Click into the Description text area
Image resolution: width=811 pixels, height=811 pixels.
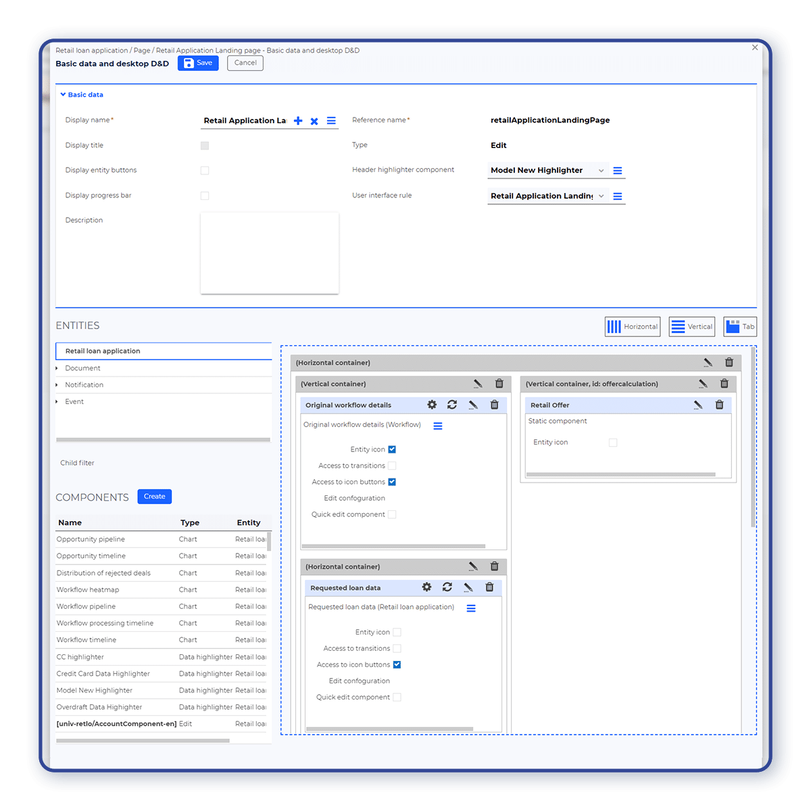[x=269, y=253]
